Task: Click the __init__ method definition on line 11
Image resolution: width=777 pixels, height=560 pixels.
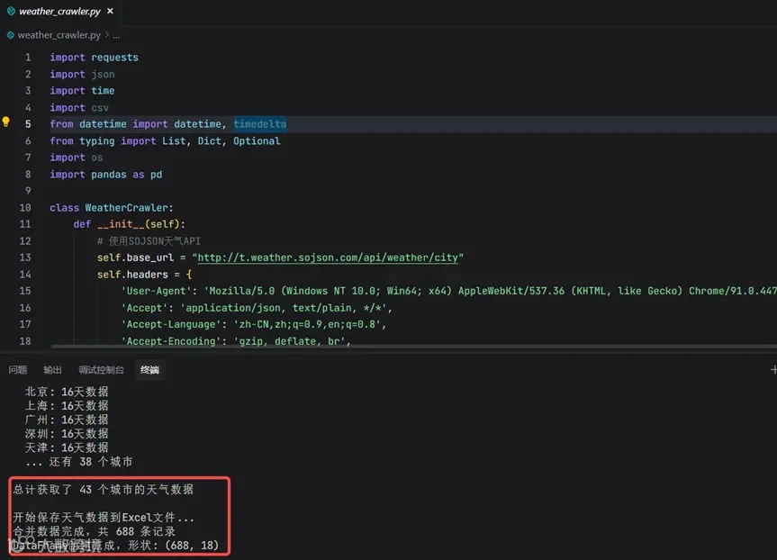Action: [x=121, y=224]
